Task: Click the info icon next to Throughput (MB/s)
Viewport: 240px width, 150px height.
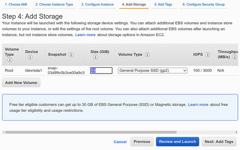Action: [x=234, y=57]
